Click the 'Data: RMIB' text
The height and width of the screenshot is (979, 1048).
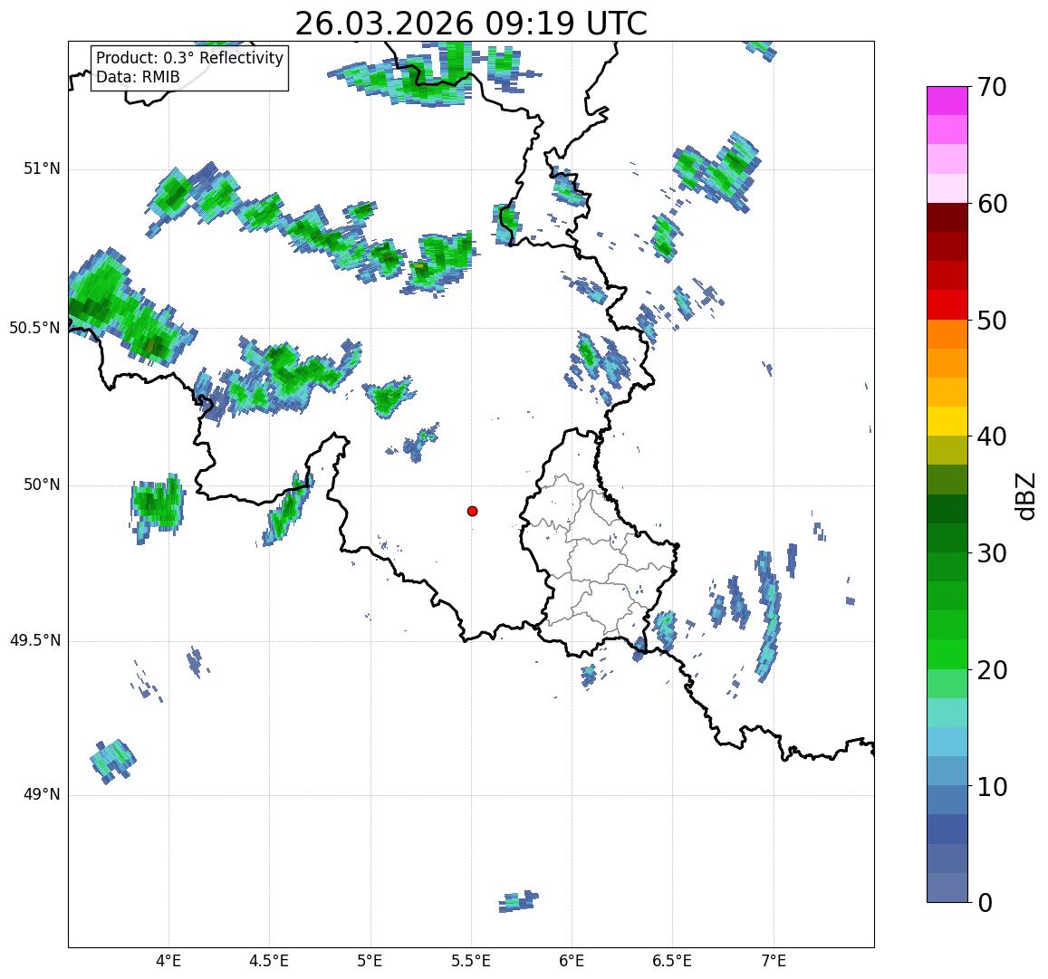click(x=138, y=78)
